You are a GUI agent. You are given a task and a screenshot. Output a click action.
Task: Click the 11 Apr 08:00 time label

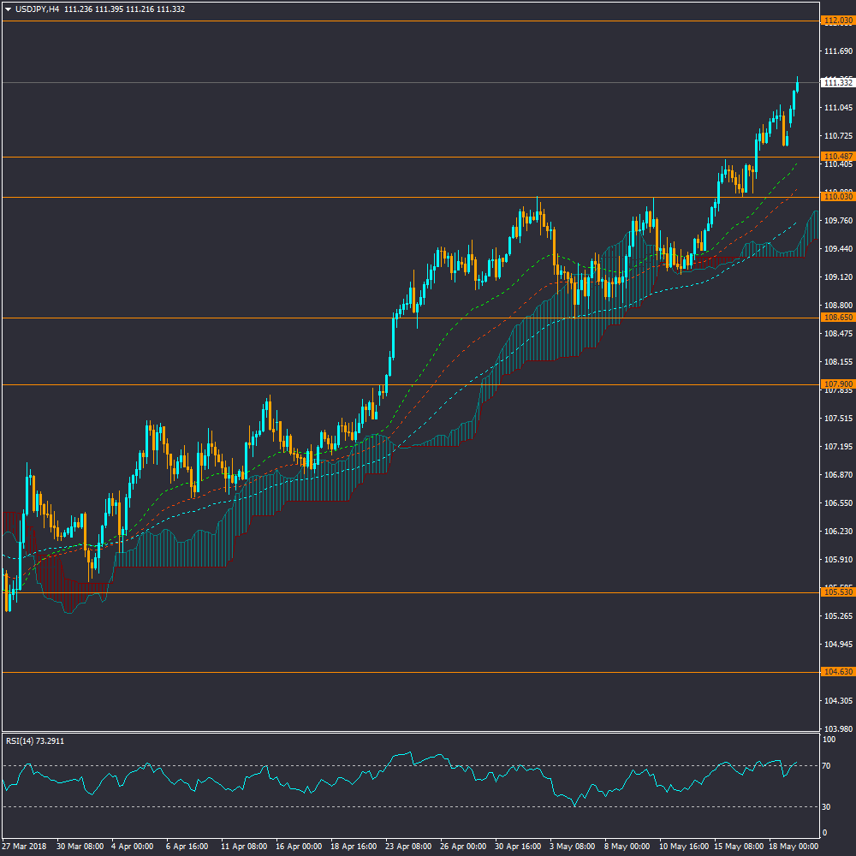[x=244, y=847]
